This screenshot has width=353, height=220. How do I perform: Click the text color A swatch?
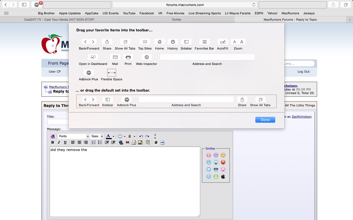pyautogui.click(x=108, y=136)
